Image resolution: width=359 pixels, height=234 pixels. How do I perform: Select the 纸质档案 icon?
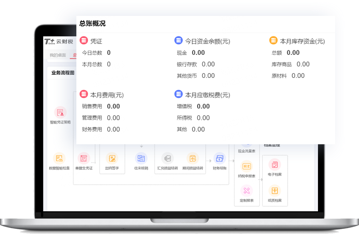275,191
